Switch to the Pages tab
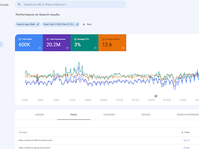 74,115
